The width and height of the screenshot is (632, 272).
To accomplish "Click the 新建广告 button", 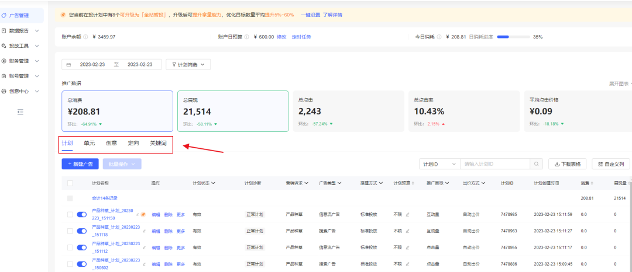I will pyautogui.click(x=80, y=164).
